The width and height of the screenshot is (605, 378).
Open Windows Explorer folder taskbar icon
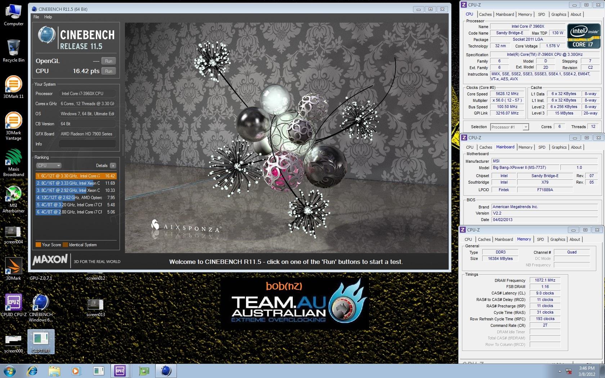point(54,371)
